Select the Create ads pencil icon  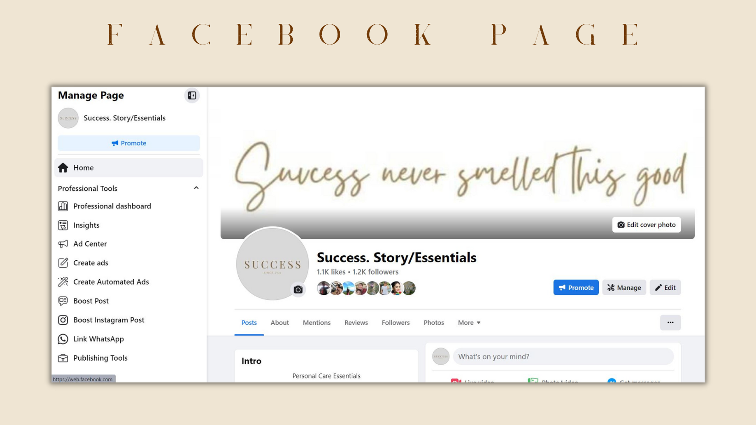point(63,263)
